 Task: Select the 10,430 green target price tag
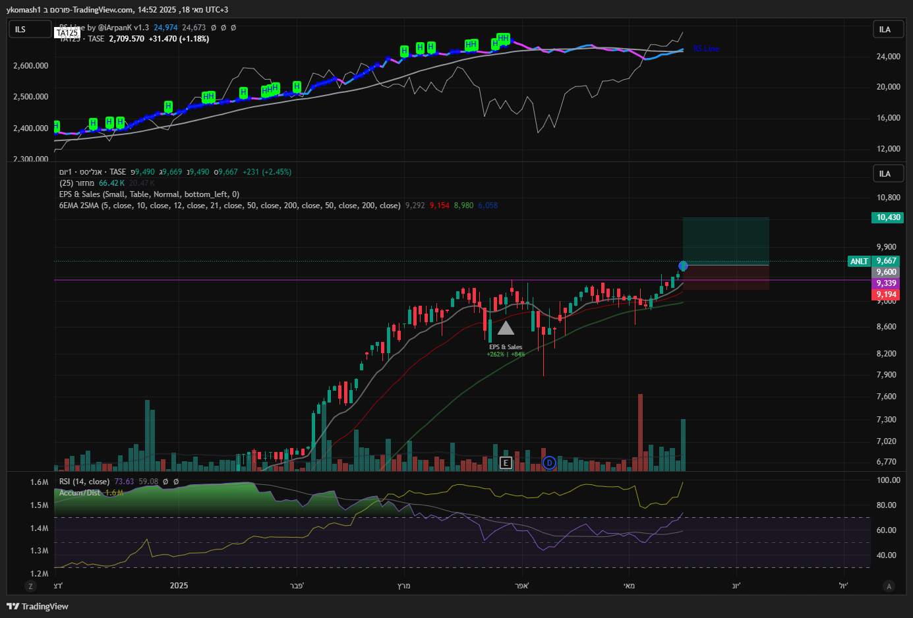888,217
